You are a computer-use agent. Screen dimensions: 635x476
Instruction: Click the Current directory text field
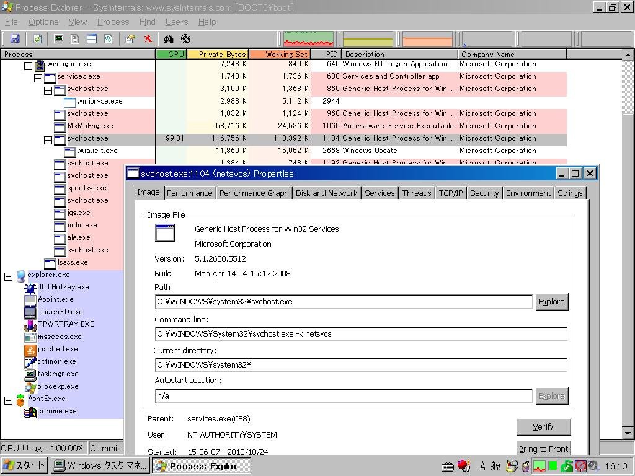click(361, 364)
